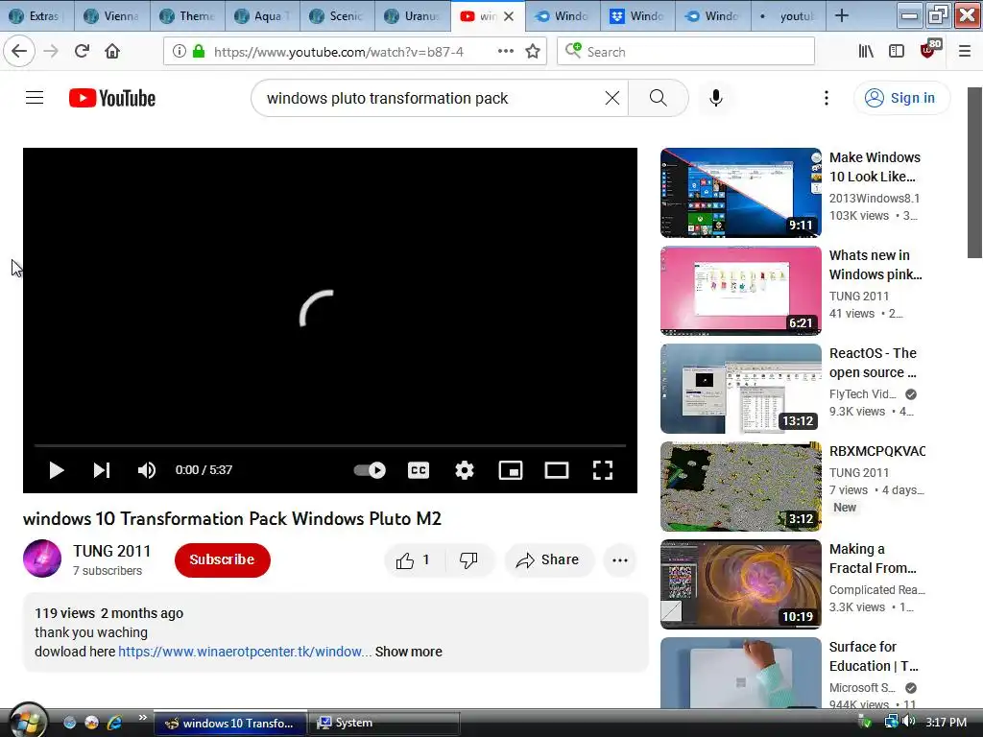Image resolution: width=983 pixels, height=737 pixels.
Task: Expand the quick launch chevron
Action: 142,718
